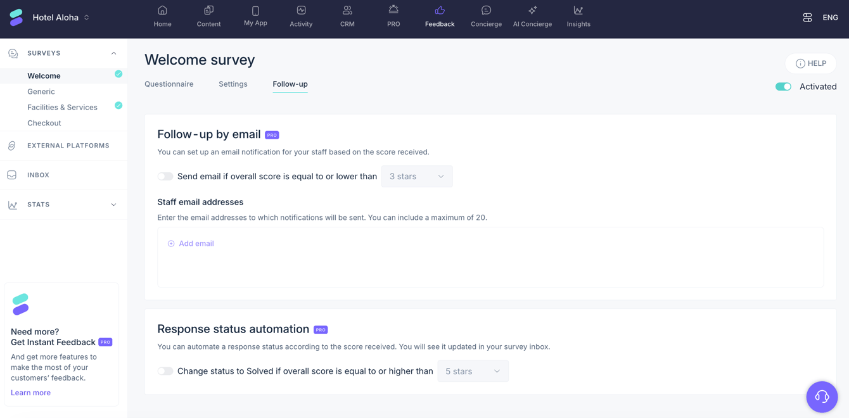Click the support headset chat bubble
The image size is (849, 418).
[822, 396]
